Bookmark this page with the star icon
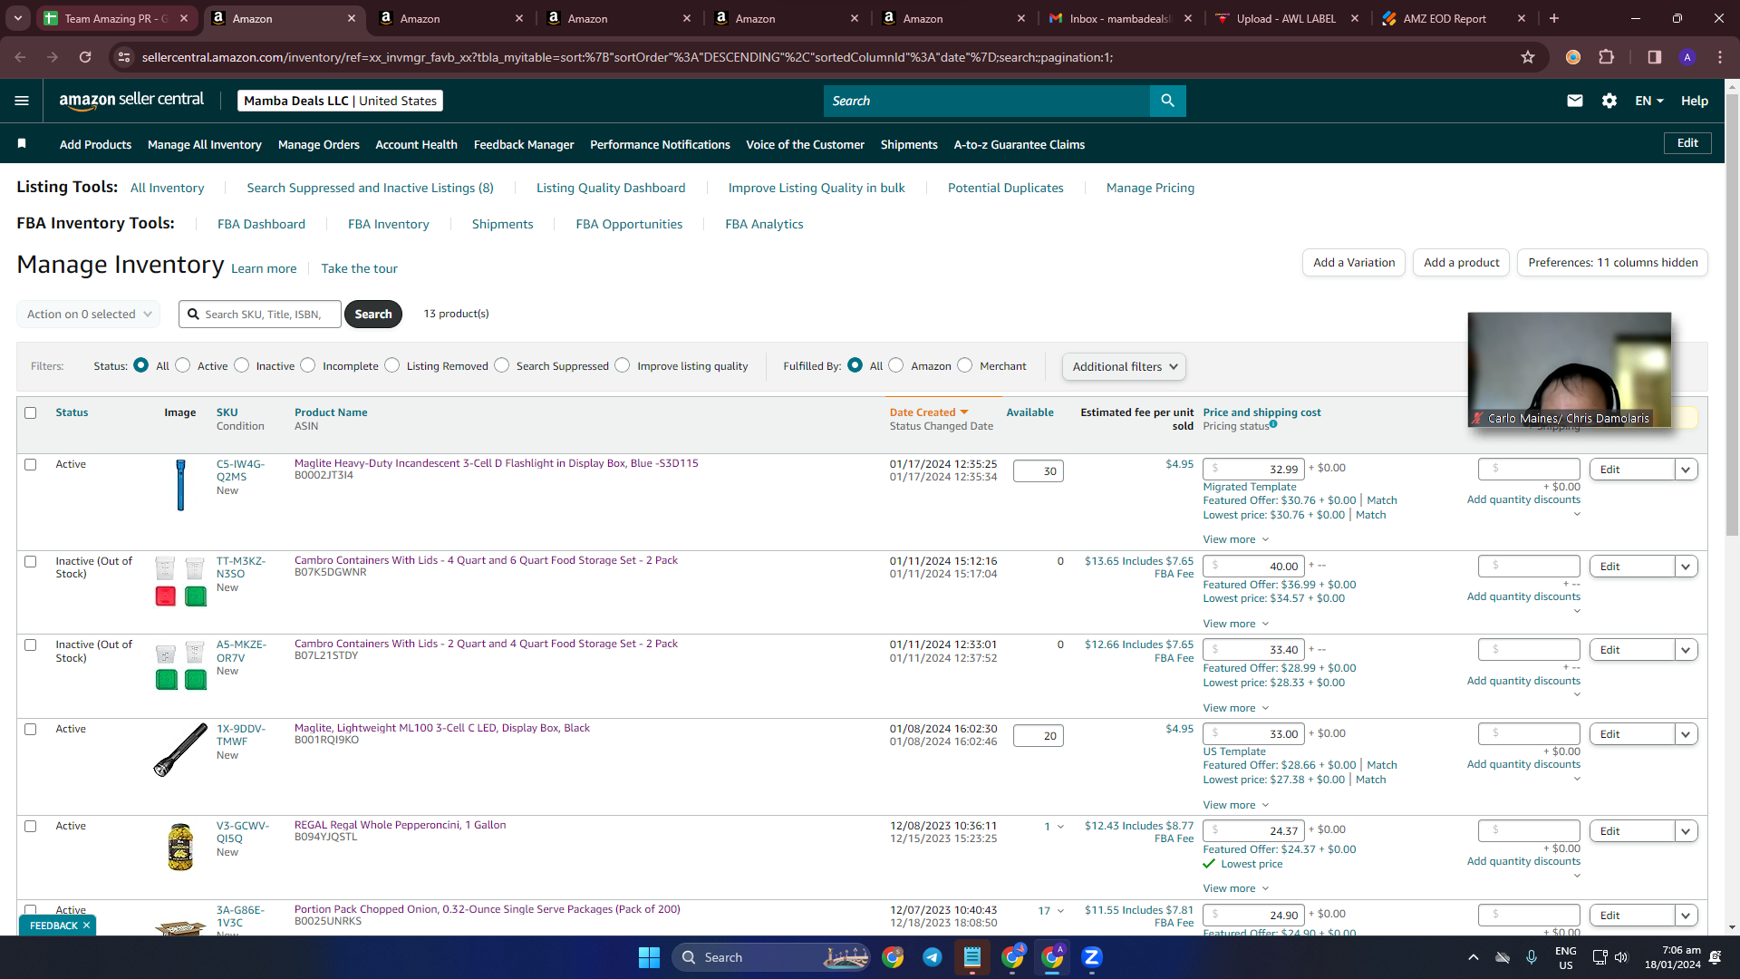This screenshot has height=979, width=1740. (x=1528, y=57)
